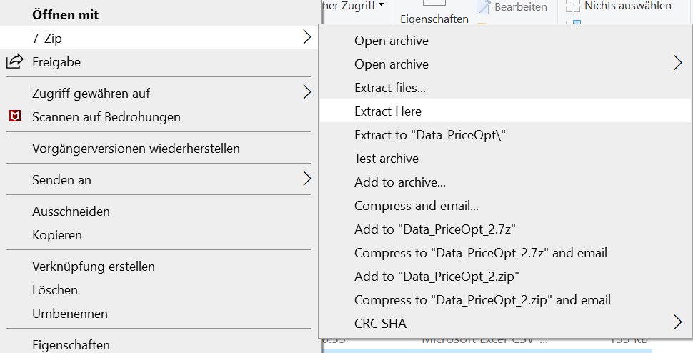
Task: Click the Nichts auswählen icon in ribbon
Action: (573, 6)
